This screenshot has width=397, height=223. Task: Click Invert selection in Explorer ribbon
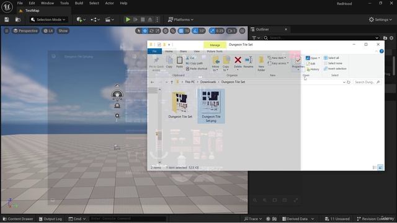[x=335, y=69]
